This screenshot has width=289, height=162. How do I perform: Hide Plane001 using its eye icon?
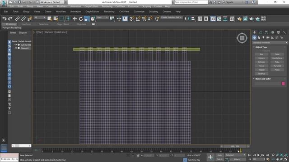point(16,48)
